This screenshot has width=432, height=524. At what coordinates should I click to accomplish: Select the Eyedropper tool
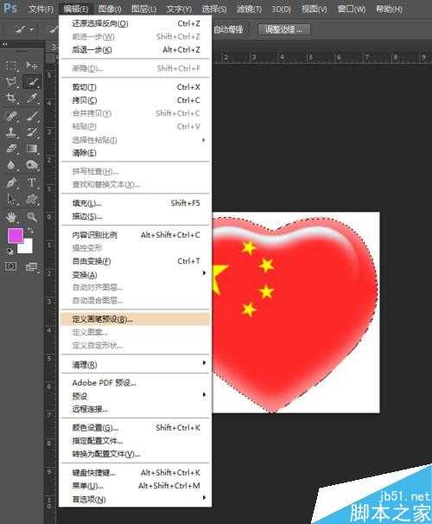point(32,98)
